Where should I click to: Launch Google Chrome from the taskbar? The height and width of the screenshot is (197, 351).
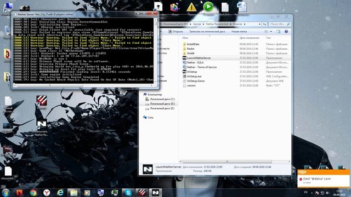click(33, 193)
